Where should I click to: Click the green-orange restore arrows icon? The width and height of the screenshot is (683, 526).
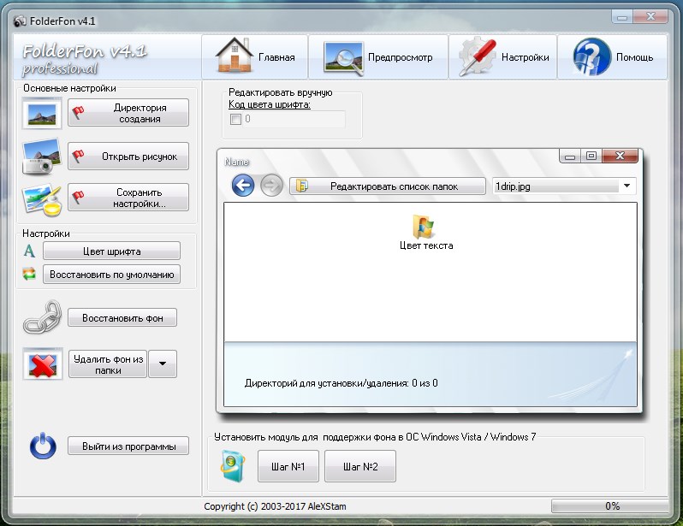pyautogui.click(x=29, y=274)
